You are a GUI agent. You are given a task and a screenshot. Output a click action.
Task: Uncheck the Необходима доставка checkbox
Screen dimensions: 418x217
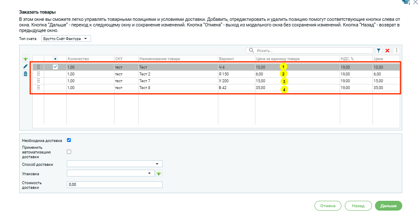coord(69,140)
